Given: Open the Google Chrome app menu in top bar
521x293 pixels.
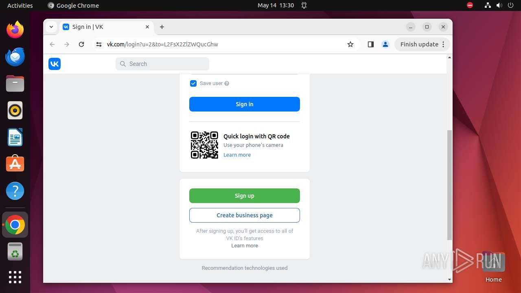Looking at the screenshot, I should [73, 5].
